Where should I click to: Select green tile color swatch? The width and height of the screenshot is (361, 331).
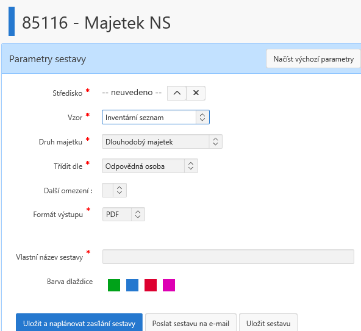click(114, 285)
